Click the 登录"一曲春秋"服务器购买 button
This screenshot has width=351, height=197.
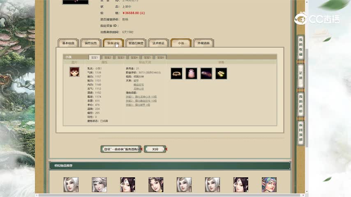tap(121, 149)
